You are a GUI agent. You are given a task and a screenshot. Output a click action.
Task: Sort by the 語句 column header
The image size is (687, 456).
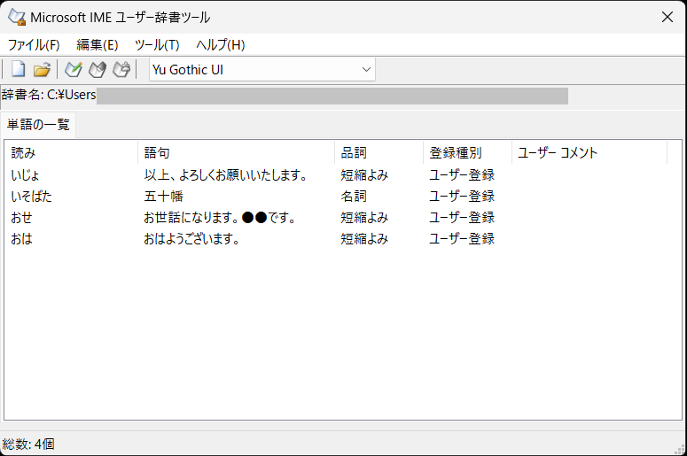pos(237,152)
